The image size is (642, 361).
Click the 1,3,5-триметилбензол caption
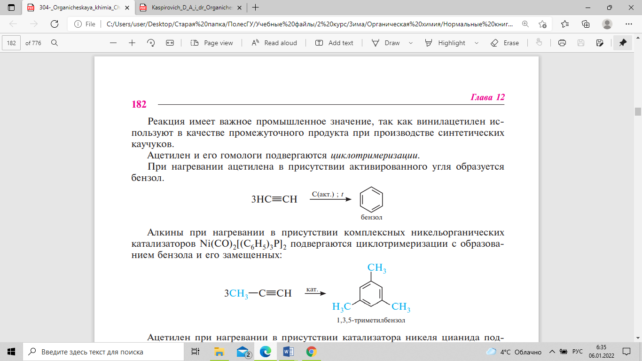[x=371, y=321]
